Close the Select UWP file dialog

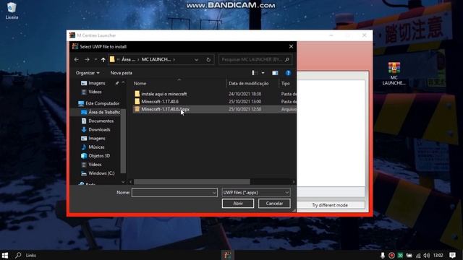pyautogui.click(x=291, y=46)
